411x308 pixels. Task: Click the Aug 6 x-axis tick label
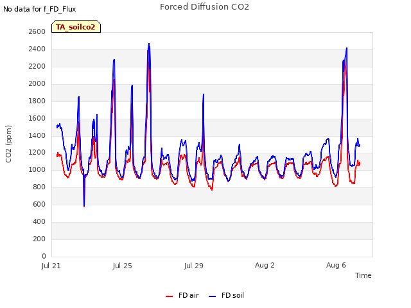tap(336, 265)
